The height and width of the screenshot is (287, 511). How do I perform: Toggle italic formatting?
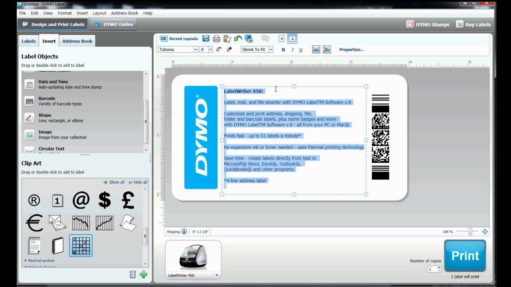[292, 50]
